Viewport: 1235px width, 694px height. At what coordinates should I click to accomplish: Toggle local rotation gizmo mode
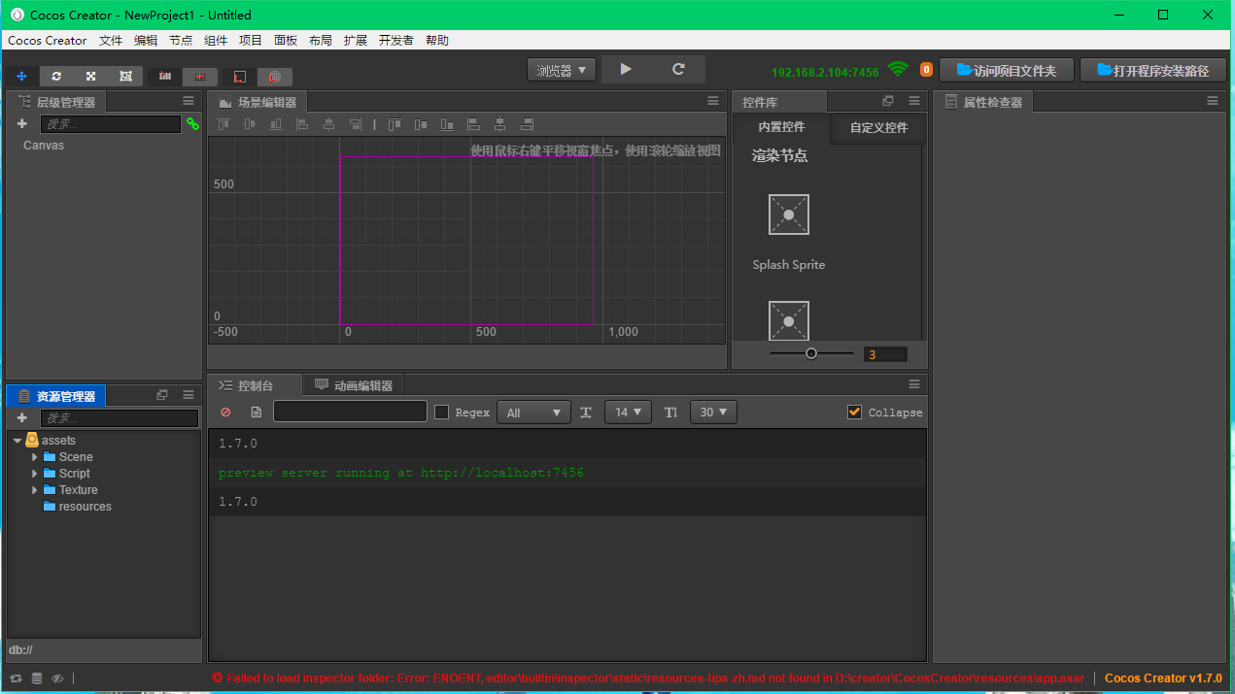pyautogui.click(x=240, y=77)
